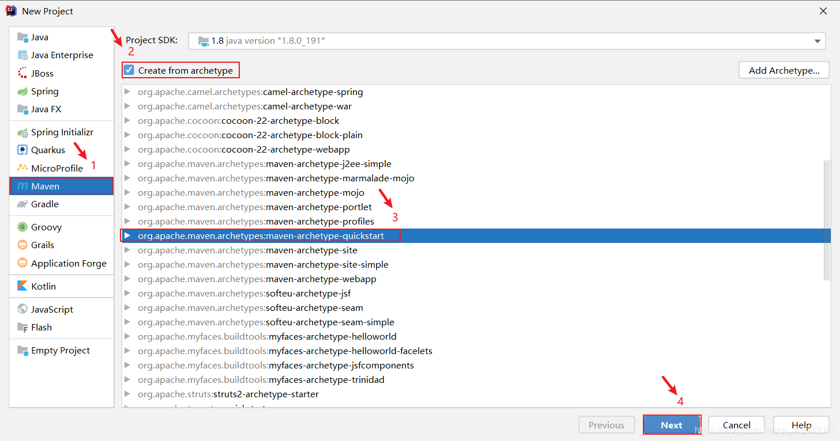840x441 pixels.
Task: Select Empty Project in the list
Action: 62,351
